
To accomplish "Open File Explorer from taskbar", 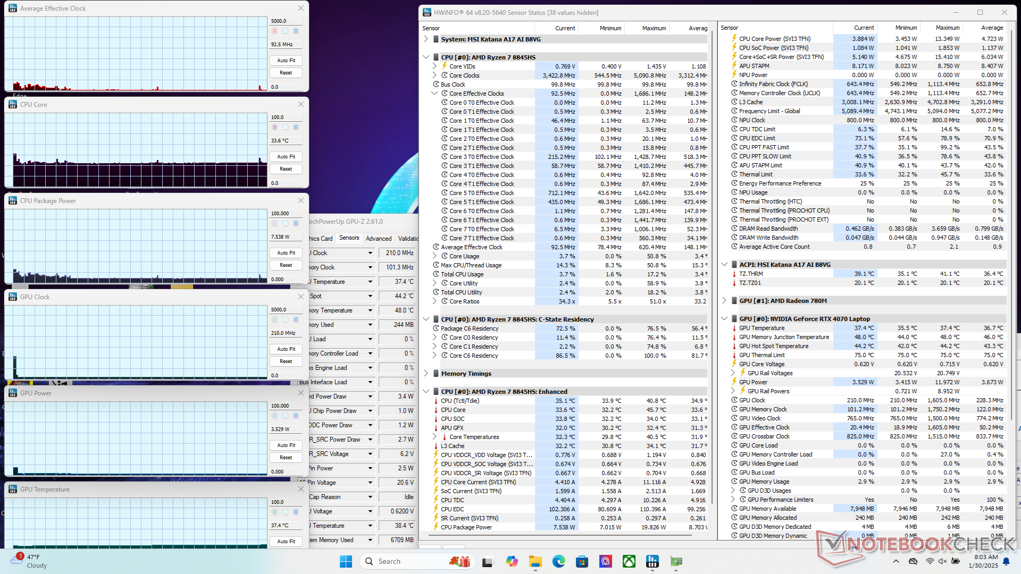I will [535, 561].
